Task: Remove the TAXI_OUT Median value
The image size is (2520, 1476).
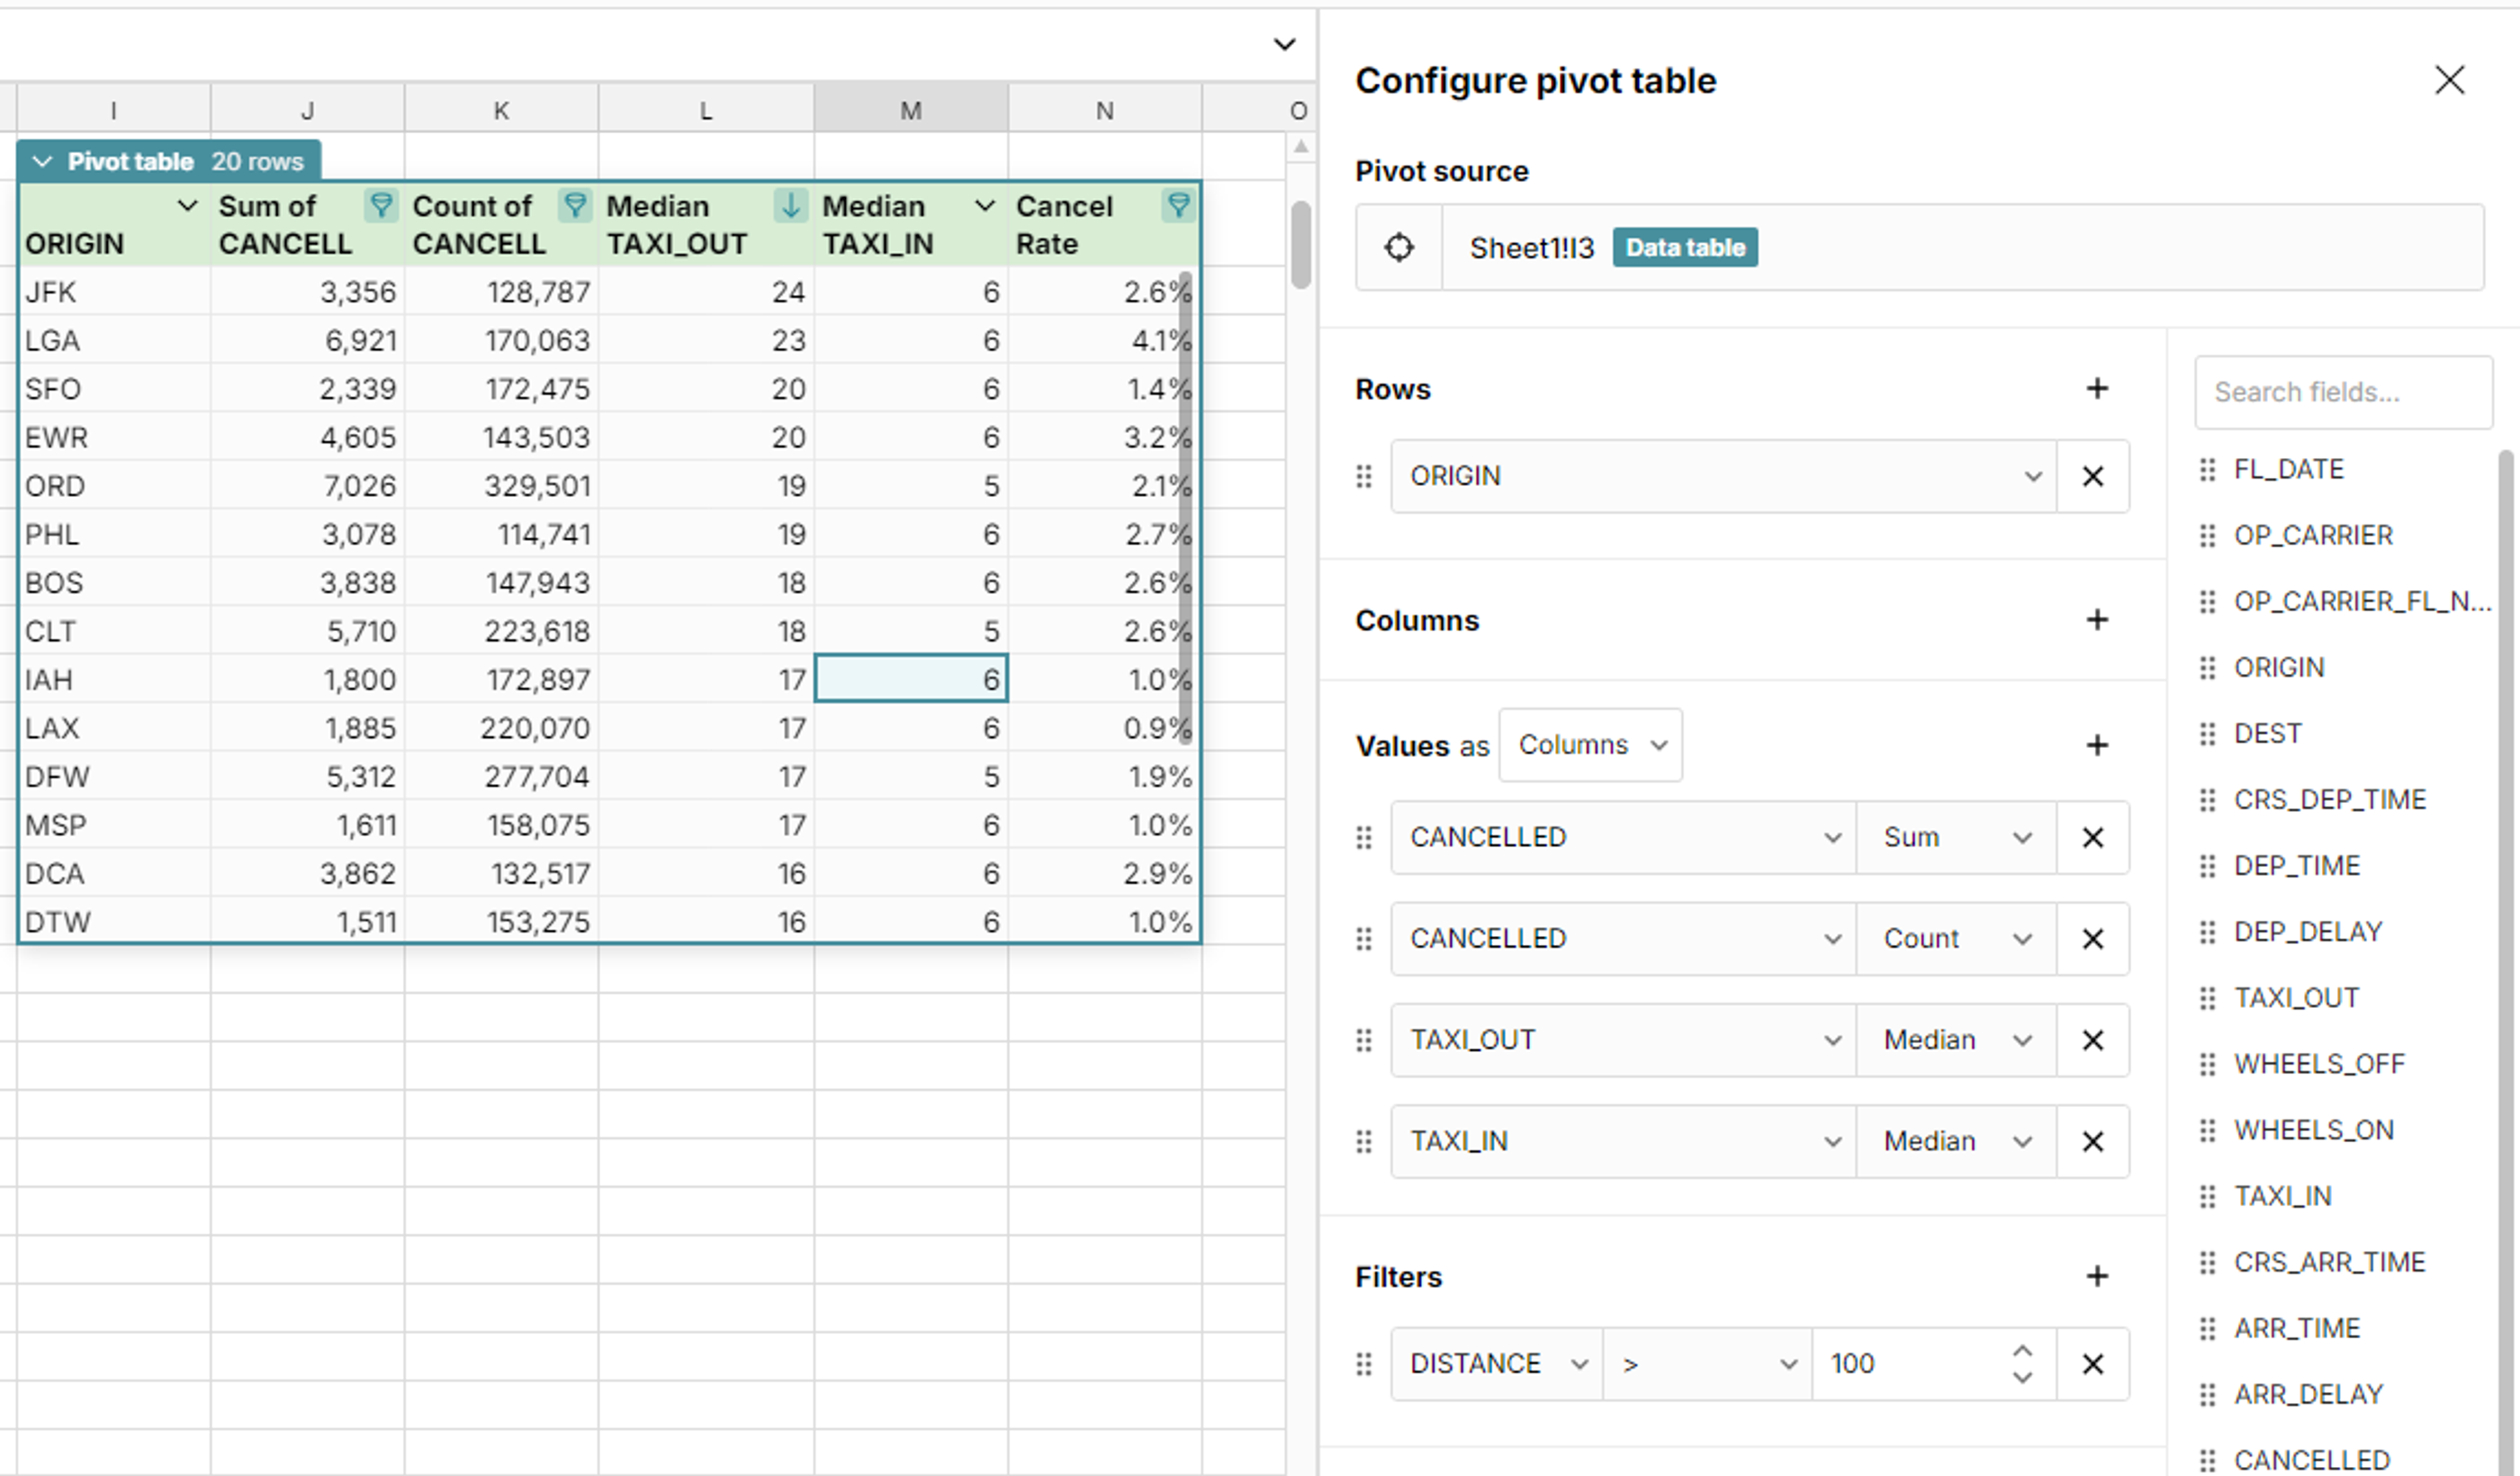Action: coord(2092,1040)
